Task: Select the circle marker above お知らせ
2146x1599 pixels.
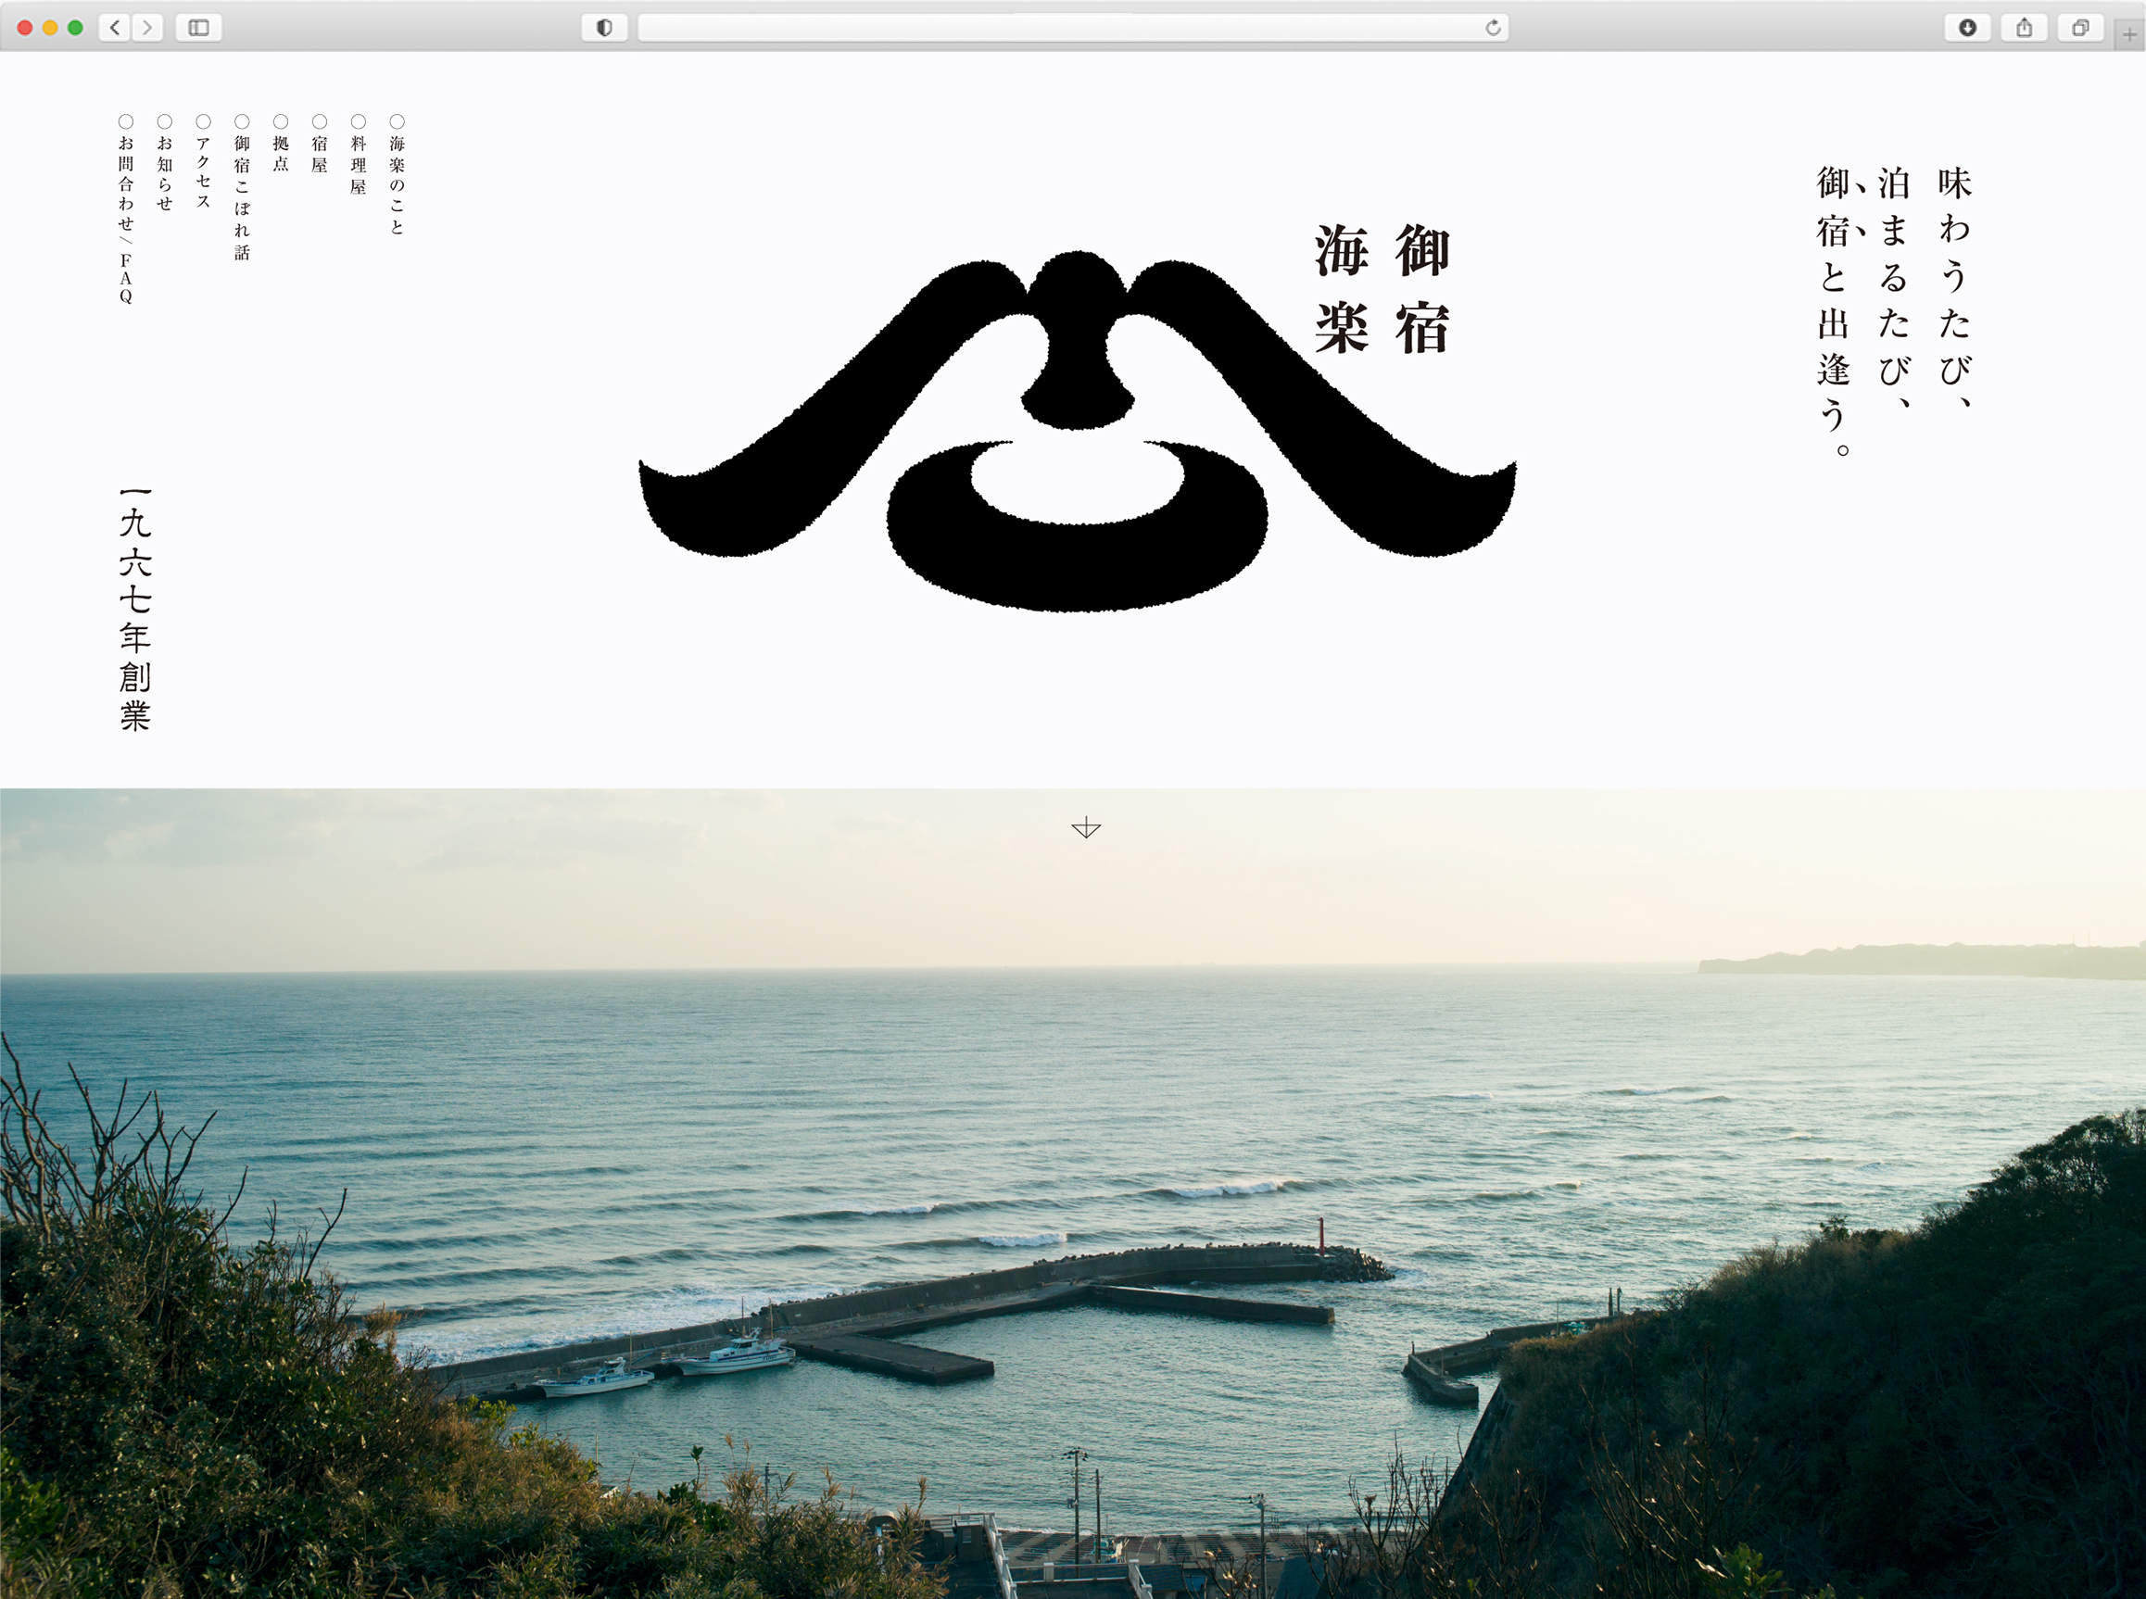Action: [165, 121]
